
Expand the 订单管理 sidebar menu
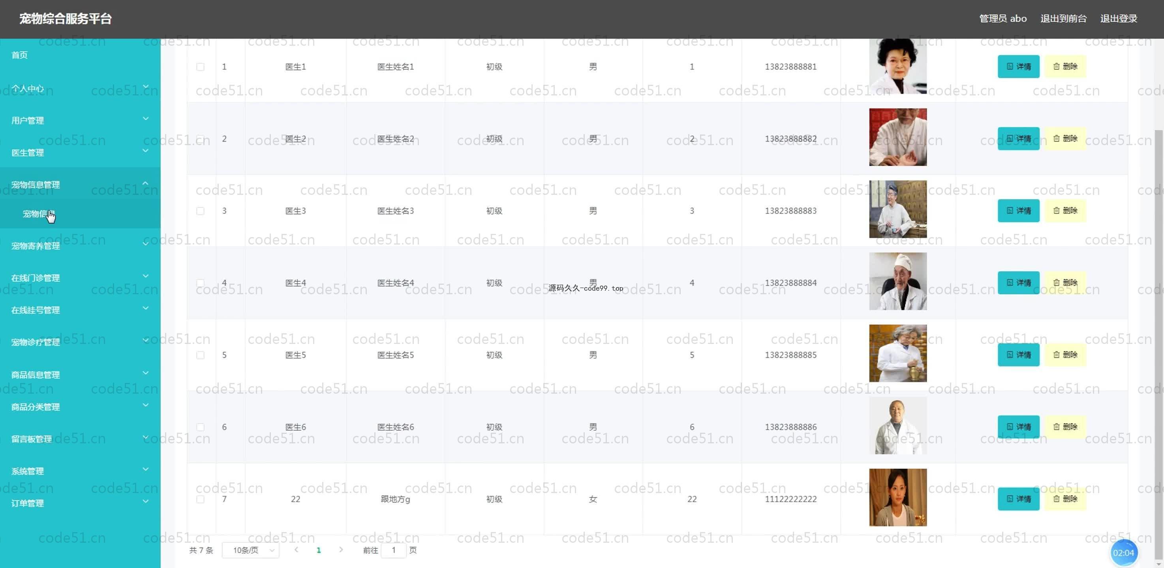(80, 503)
